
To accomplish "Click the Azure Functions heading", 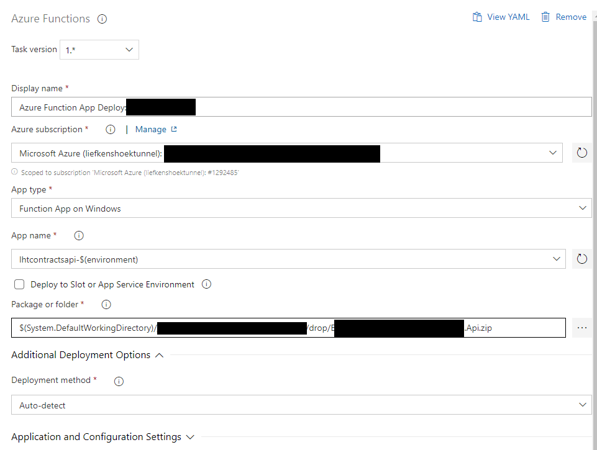I will click(51, 19).
